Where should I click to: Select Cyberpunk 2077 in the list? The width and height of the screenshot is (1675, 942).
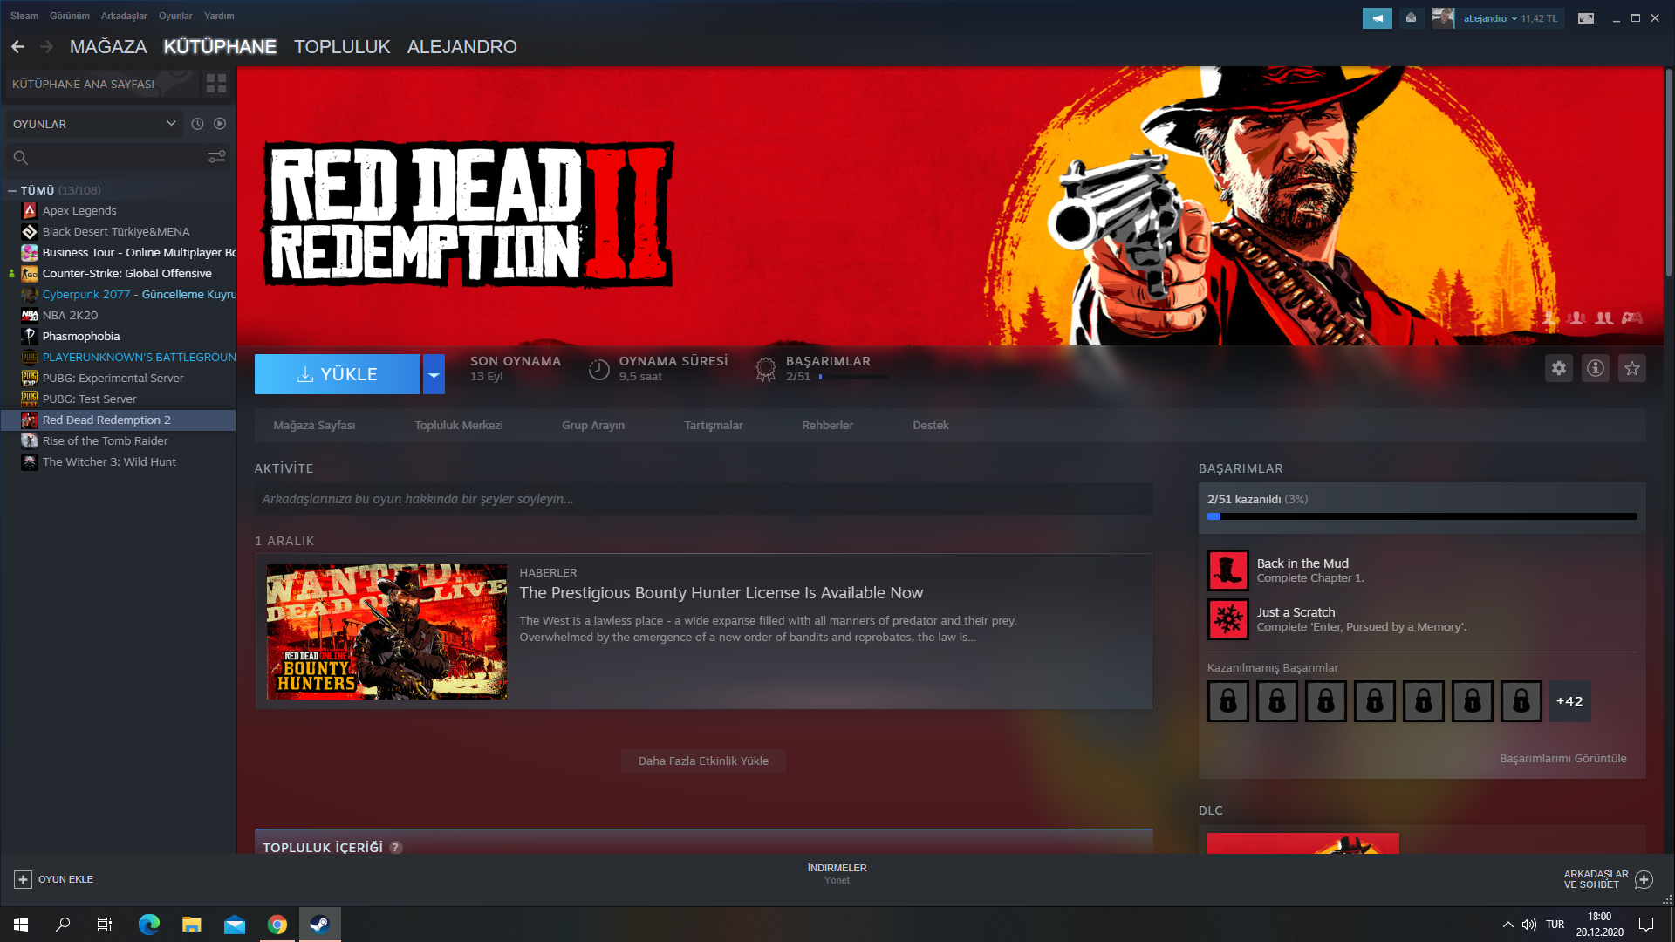pyautogui.click(x=119, y=294)
